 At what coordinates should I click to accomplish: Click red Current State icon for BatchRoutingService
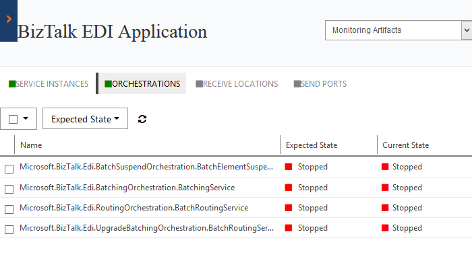(385, 208)
